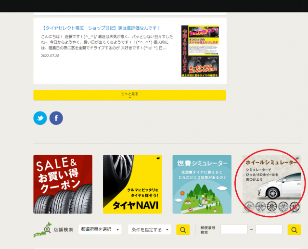Open the Twitter share icon
Image resolution: width=308 pixels, height=249 pixels.
(x=40, y=118)
